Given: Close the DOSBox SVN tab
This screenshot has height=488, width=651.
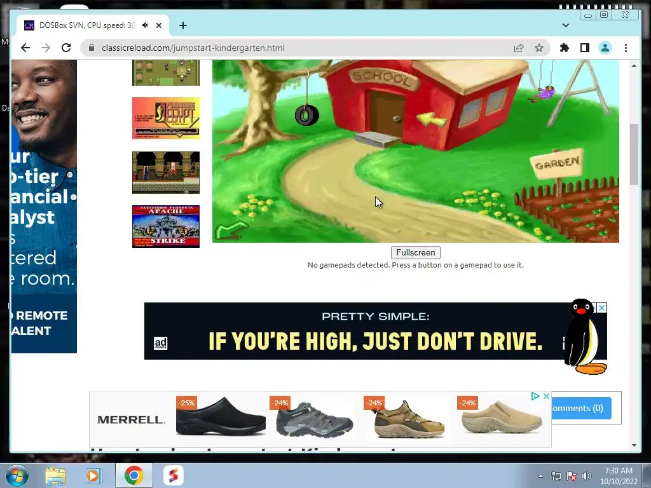Looking at the screenshot, I should point(158,25).
